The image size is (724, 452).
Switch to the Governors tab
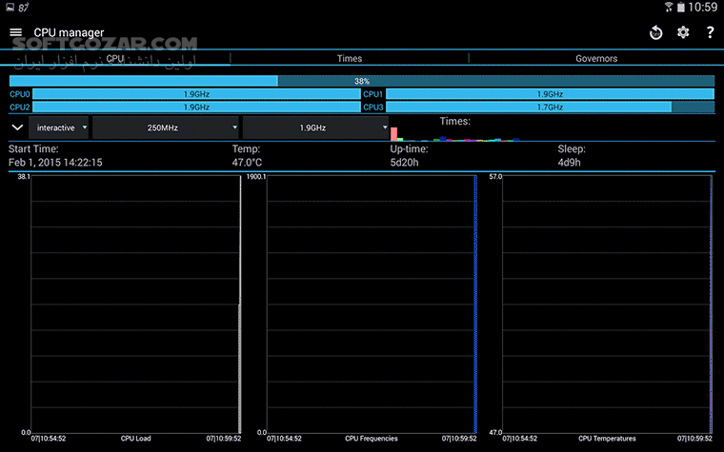[x=595, y=59]
